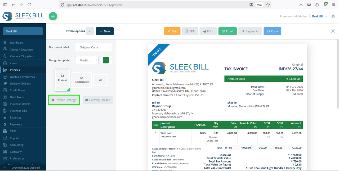
Task: Open the green template color swatch picker
Action: [106, 60]
